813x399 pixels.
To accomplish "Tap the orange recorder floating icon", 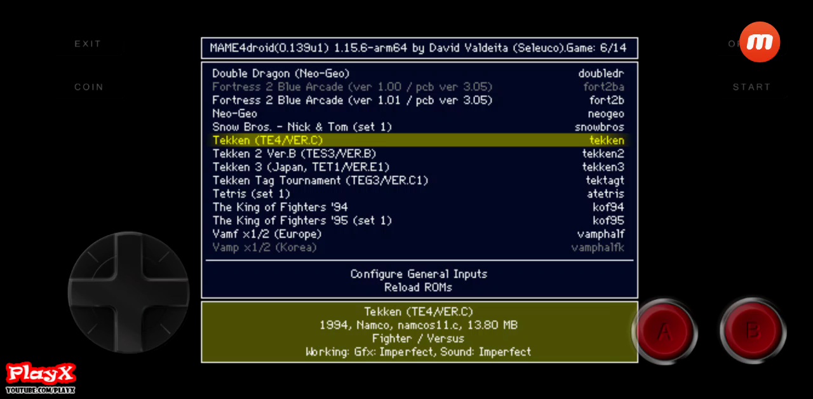I will pyautogui.click(x=760, y=42).
